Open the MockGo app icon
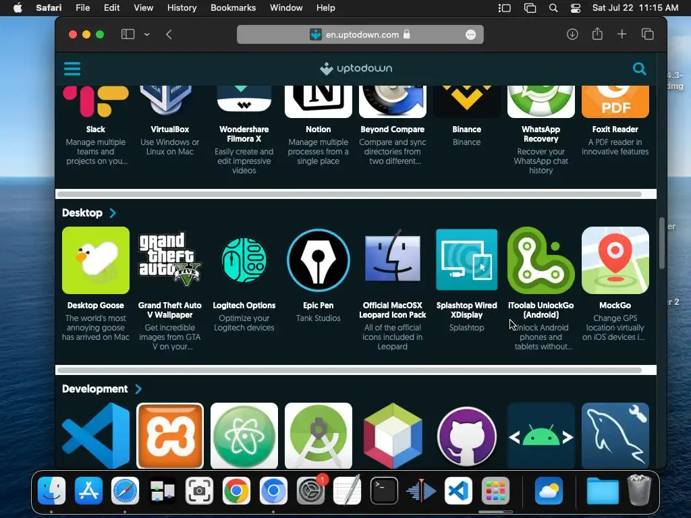The width and height of the screenshot is (691, 518). [615, 260]
